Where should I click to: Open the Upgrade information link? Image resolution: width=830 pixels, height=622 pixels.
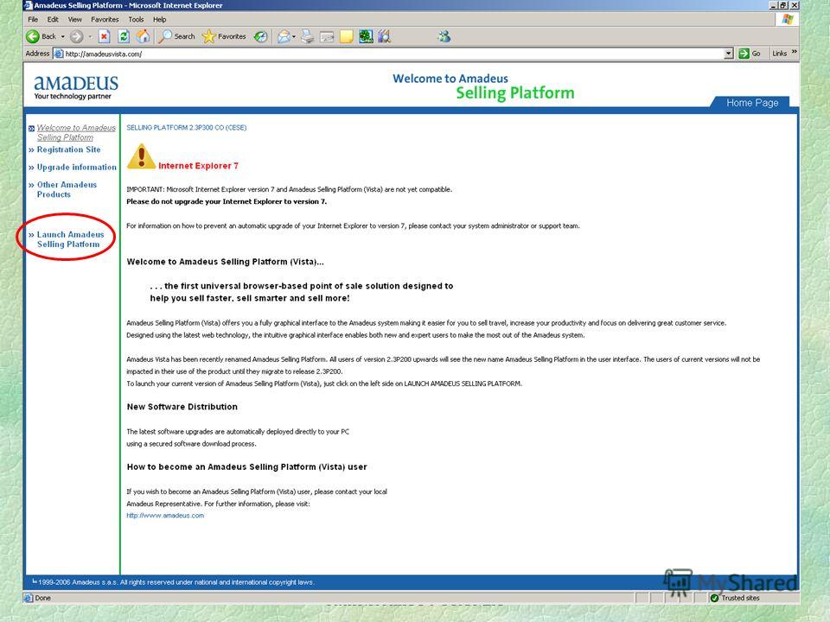click(76, 167)
